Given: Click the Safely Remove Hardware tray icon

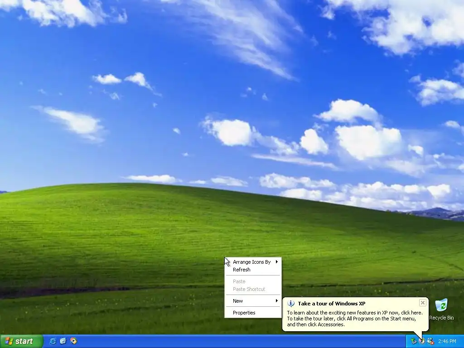Looking at the screenshot, I should pos(413,342).
